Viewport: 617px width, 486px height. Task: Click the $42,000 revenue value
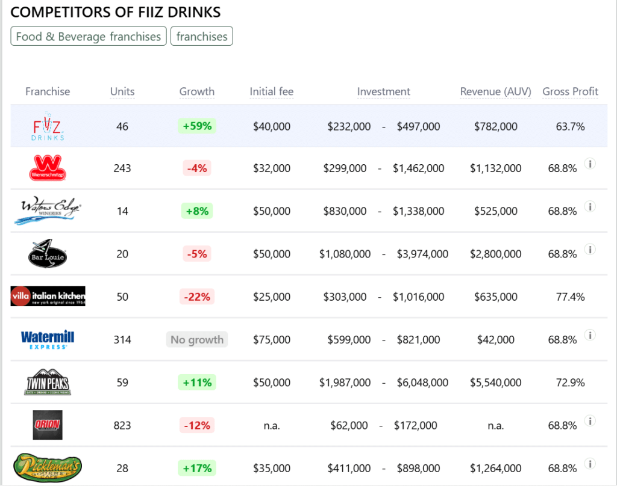point(496,340)
